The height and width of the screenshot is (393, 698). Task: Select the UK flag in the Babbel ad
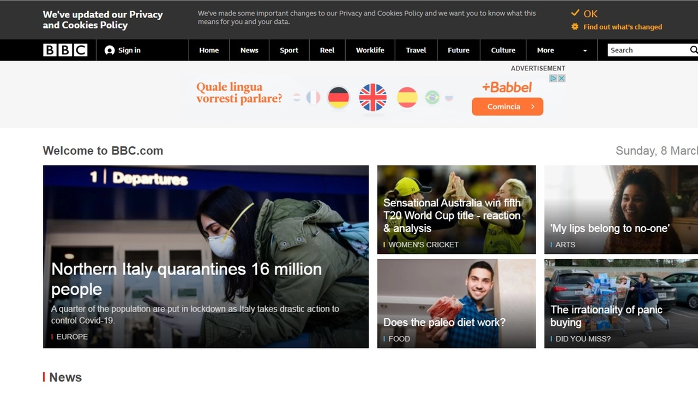point(373,98)
